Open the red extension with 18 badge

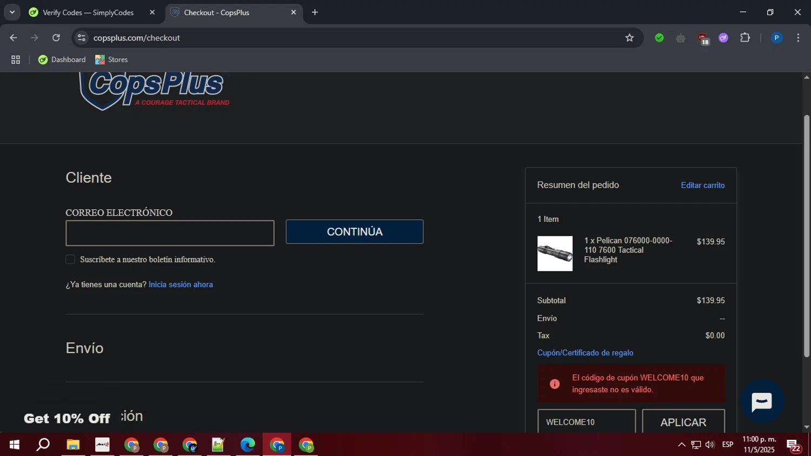(x=702, y=38)
